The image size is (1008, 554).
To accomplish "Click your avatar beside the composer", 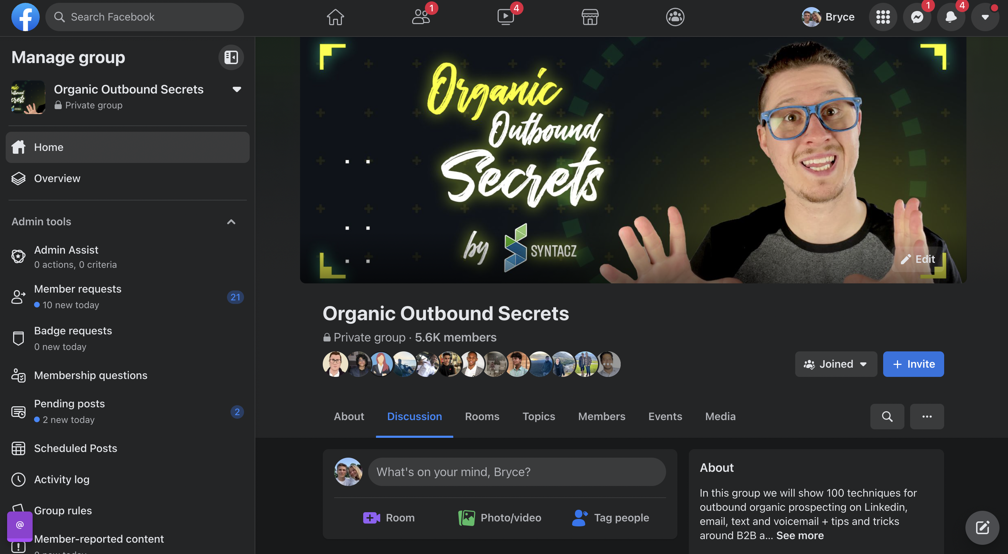I will pyautogui.click(x=348, y=472).
